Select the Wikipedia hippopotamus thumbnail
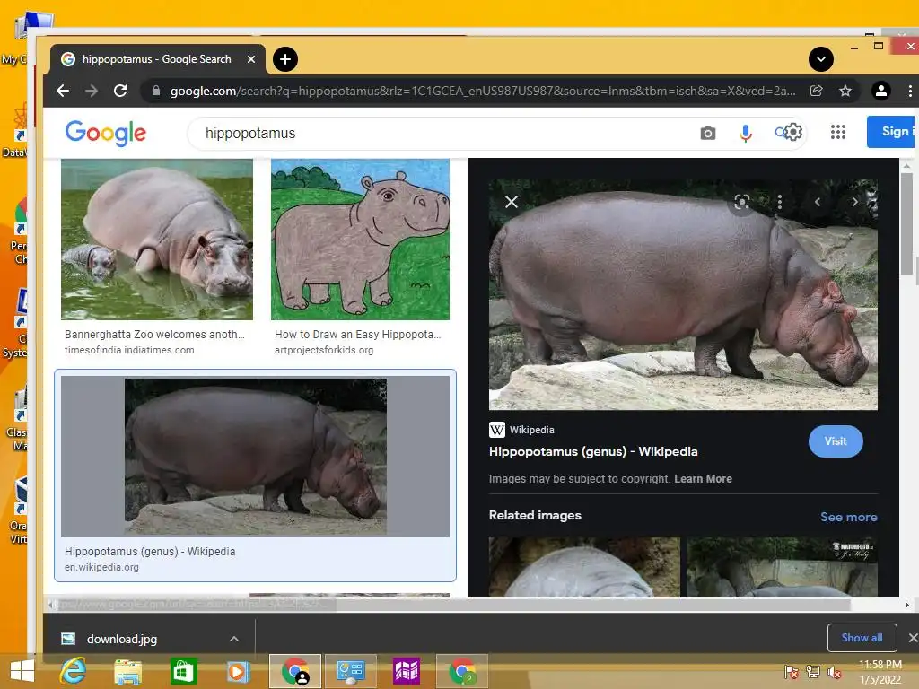Screen dimensions: 919x689 coord(255,457)
